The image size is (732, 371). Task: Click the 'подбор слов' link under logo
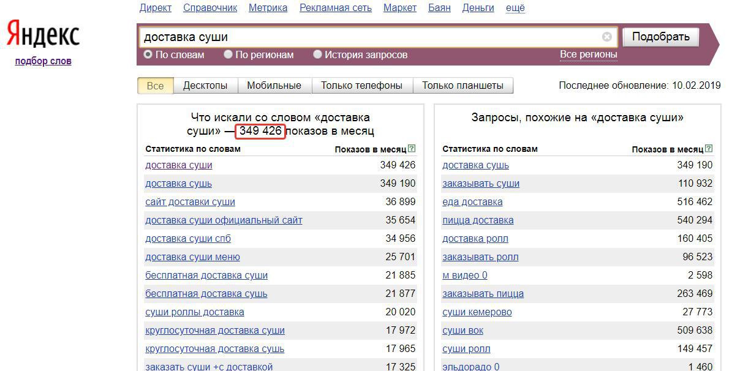(x=43, y=61)
